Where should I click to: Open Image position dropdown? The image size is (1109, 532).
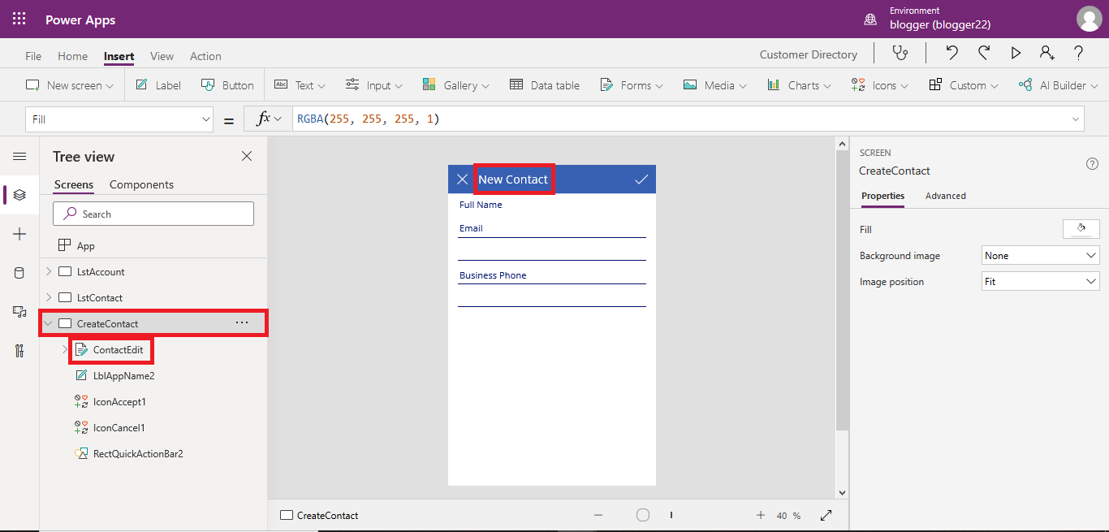click(x=1041, y=281)
